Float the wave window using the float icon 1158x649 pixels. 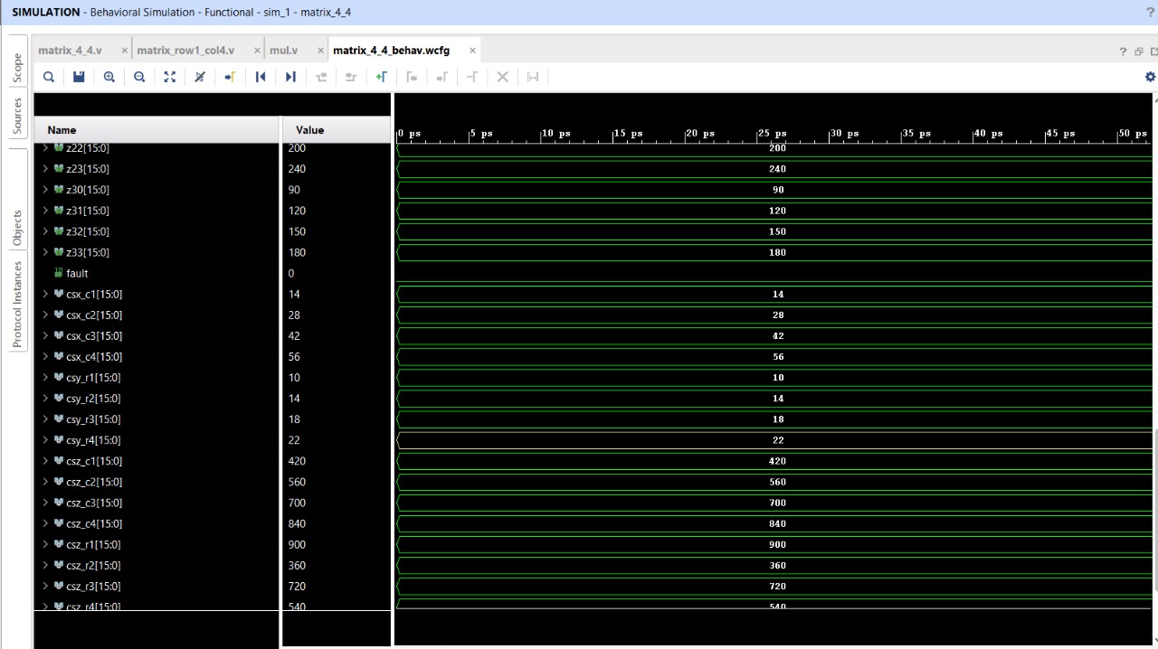point(1138,52)
